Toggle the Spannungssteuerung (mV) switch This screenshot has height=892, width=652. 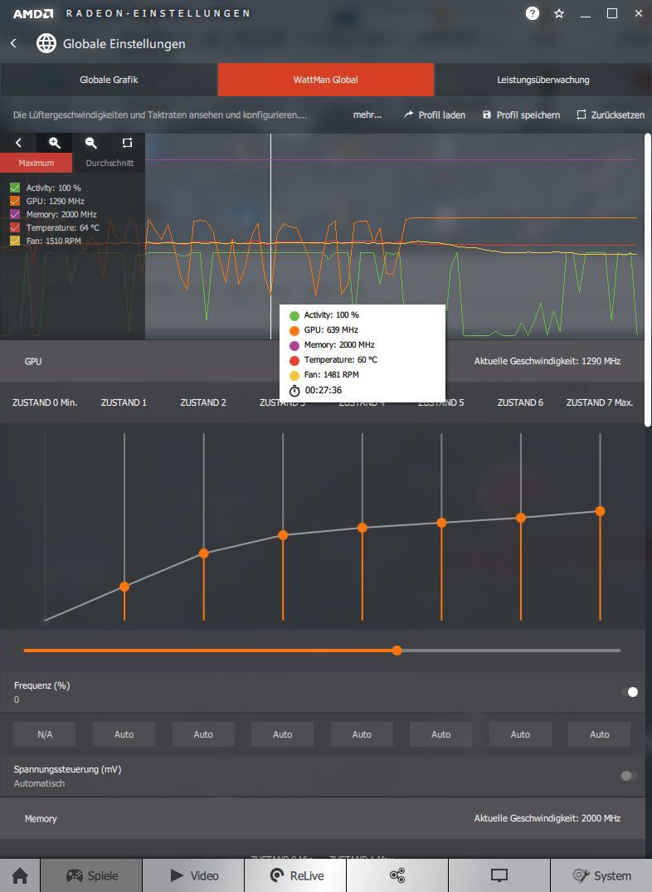coord(630,775)
